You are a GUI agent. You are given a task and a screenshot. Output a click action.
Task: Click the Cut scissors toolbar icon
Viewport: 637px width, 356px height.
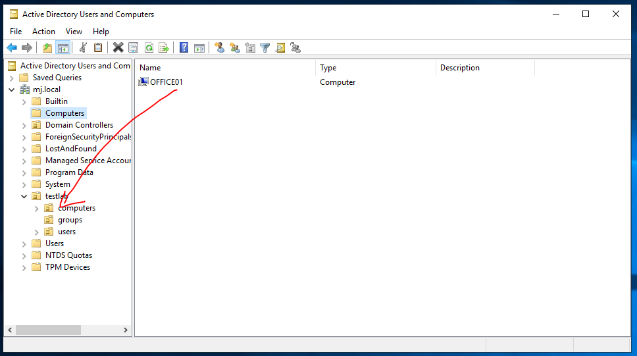(83, 48)
